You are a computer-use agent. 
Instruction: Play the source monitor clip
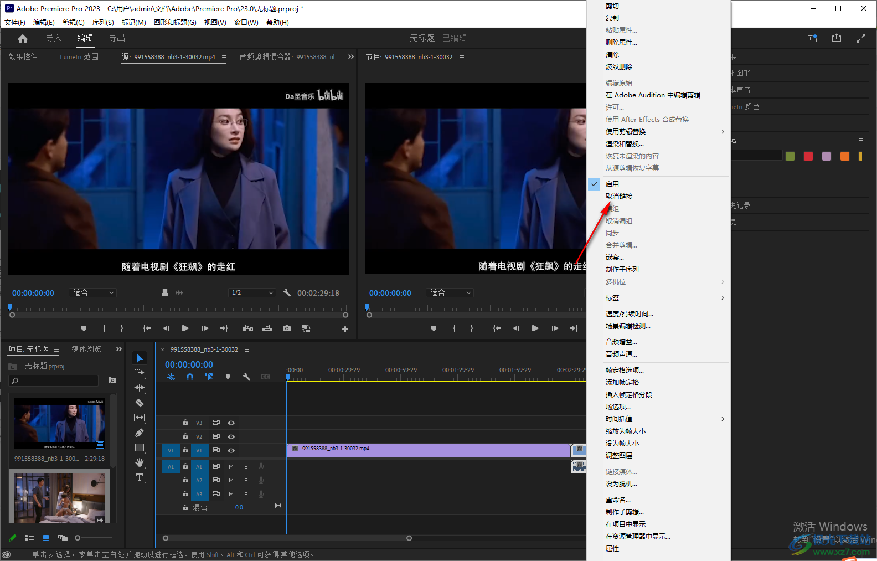click(185, 328)
